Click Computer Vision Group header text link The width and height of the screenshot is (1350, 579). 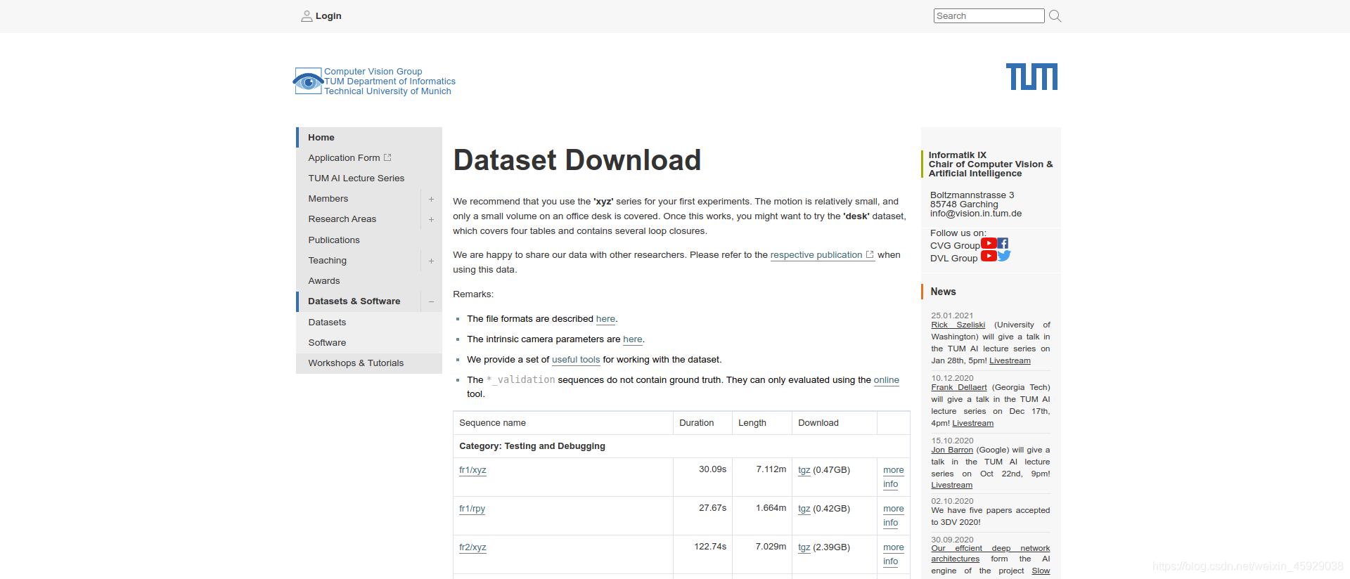click(x=373, y=72)
